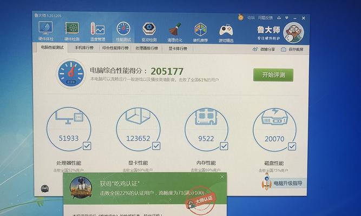The image size is (361, 216).
Task: Click the memory score 9522
Action: (206, 139)
